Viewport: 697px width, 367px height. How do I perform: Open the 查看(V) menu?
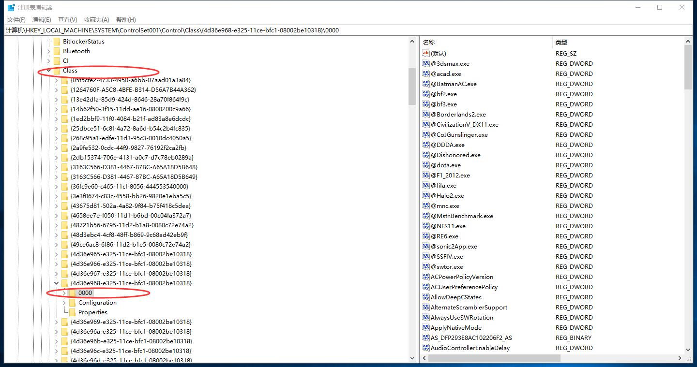67,20
